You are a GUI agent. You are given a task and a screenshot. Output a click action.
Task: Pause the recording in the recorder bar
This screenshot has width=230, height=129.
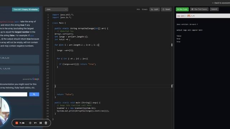41,123
